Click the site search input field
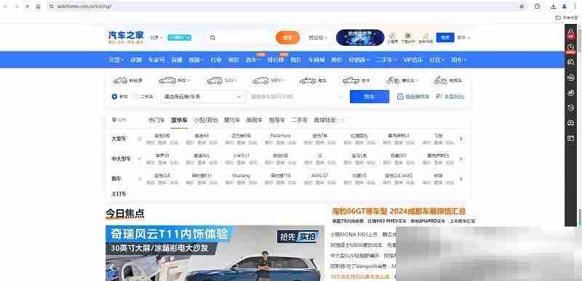Viewport: 582px width, 281px height. 242,38
